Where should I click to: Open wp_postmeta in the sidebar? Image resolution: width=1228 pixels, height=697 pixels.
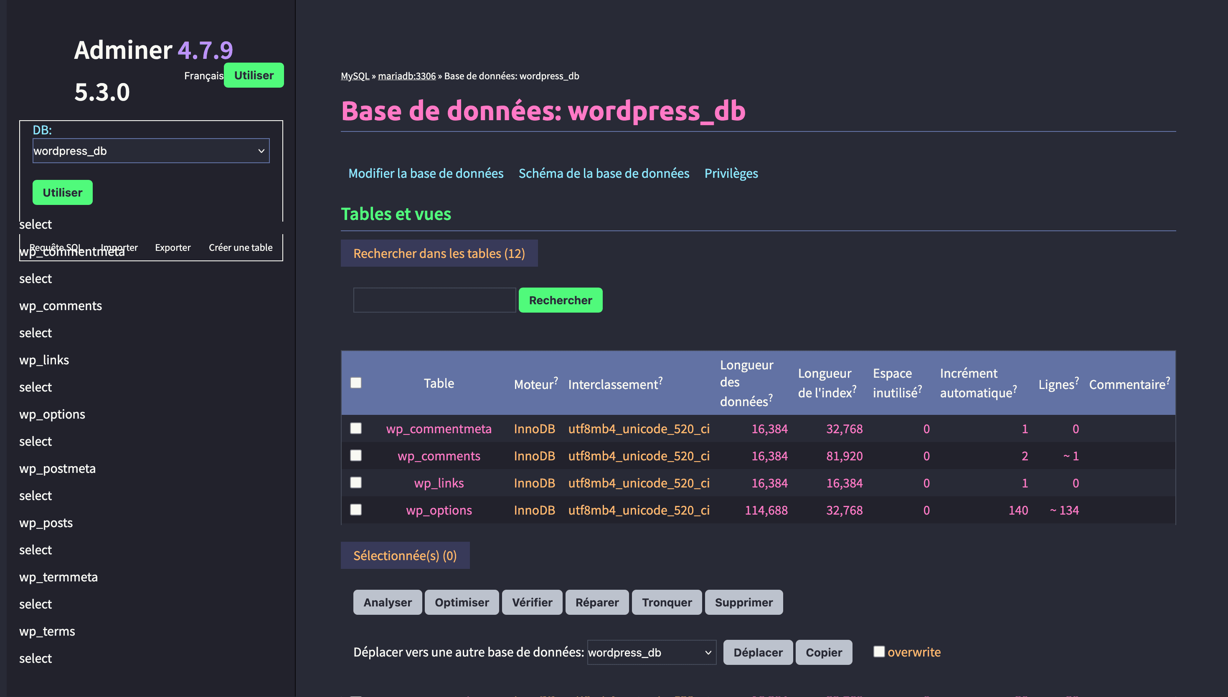[58, 468]
